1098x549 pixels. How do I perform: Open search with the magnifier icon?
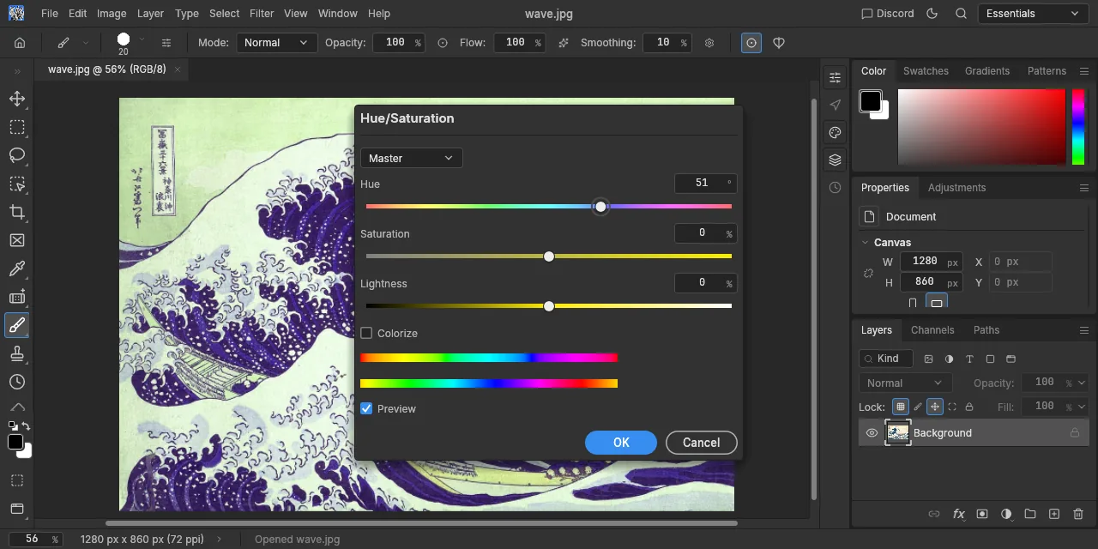962,14
